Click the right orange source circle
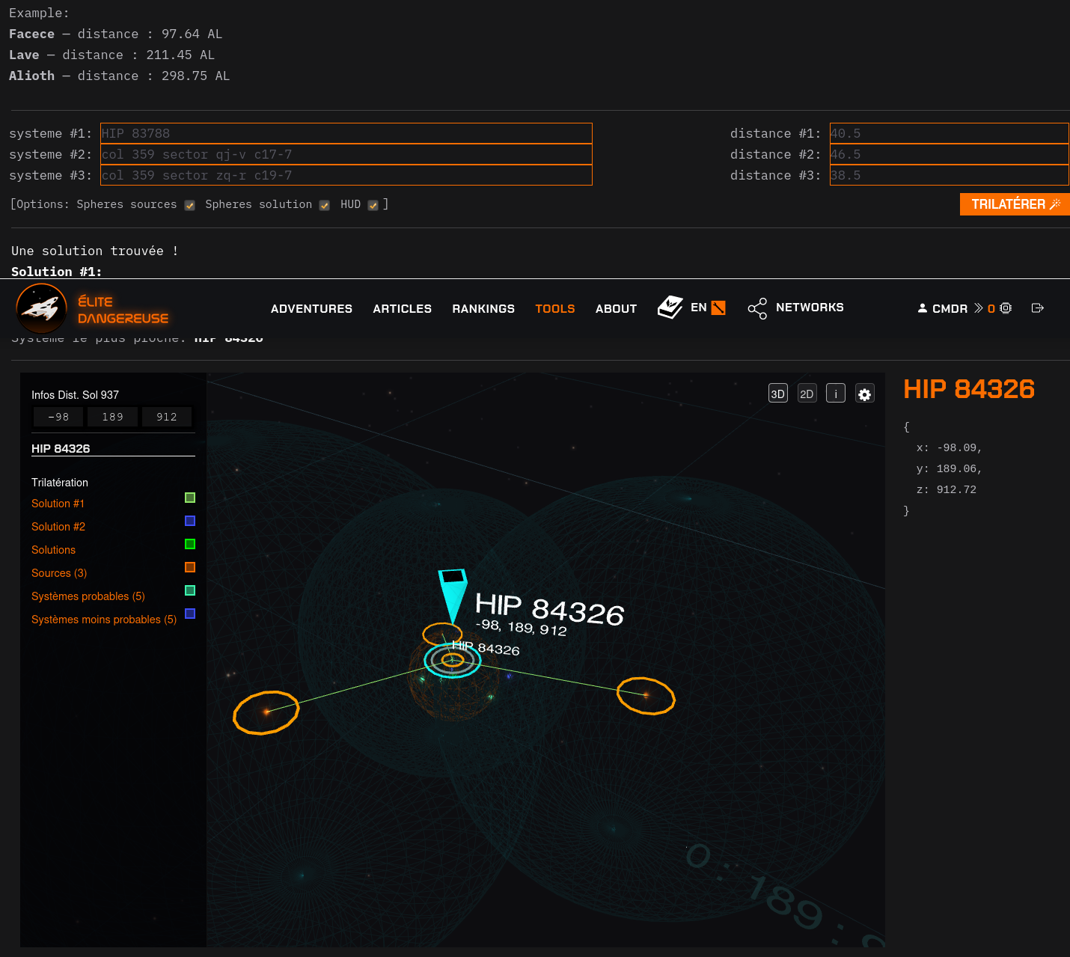This screenshot has height=957, width=1070. click(x=646, y=696)
